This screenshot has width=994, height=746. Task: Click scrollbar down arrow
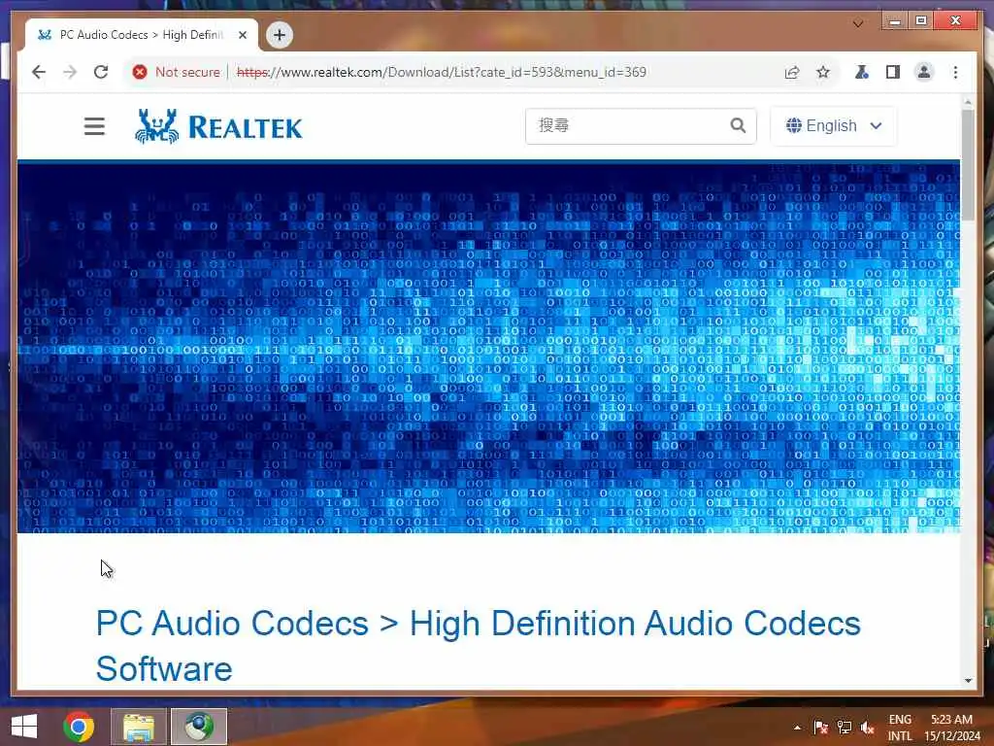pos(968,681)
